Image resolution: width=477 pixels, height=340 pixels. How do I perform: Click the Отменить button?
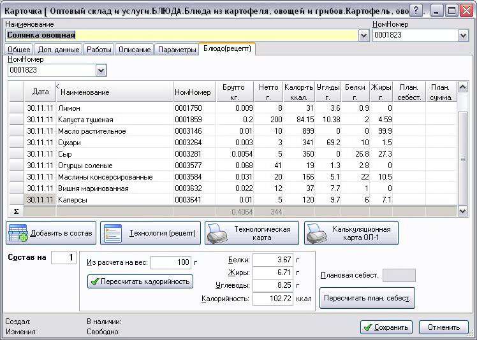click(x=444, y=327)
